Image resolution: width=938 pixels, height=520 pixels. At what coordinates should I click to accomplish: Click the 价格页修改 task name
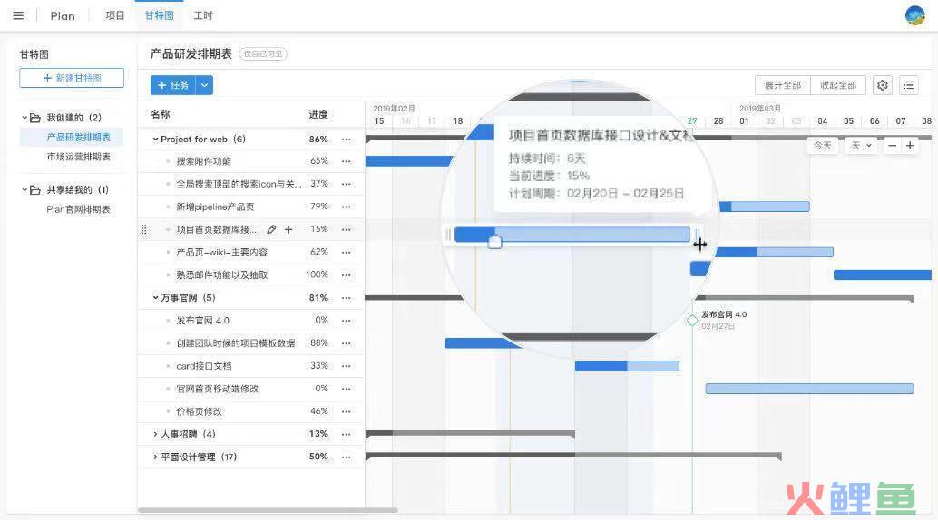(x=200, y=411)
